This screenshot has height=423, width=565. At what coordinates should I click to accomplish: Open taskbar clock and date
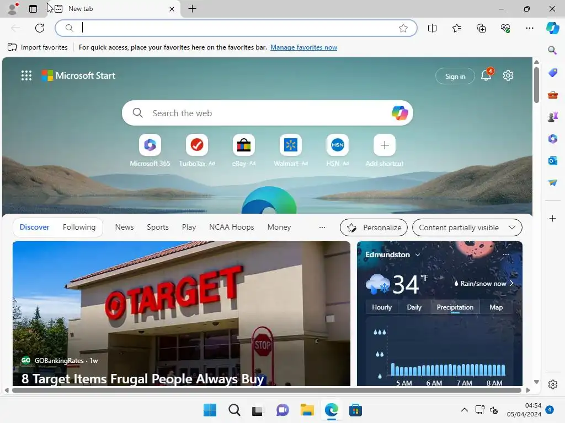click(x=524, y=410)
